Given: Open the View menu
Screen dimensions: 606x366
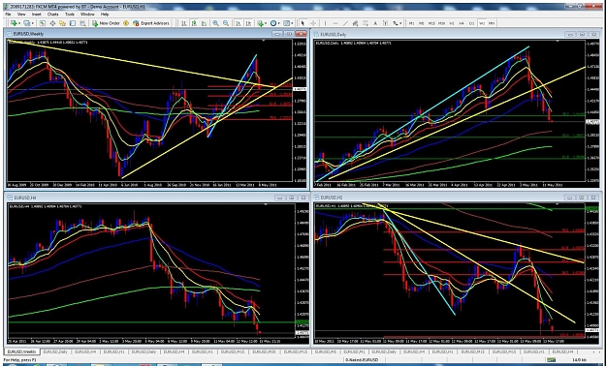Looking at the screenshot, I should [x=21, y=14].
